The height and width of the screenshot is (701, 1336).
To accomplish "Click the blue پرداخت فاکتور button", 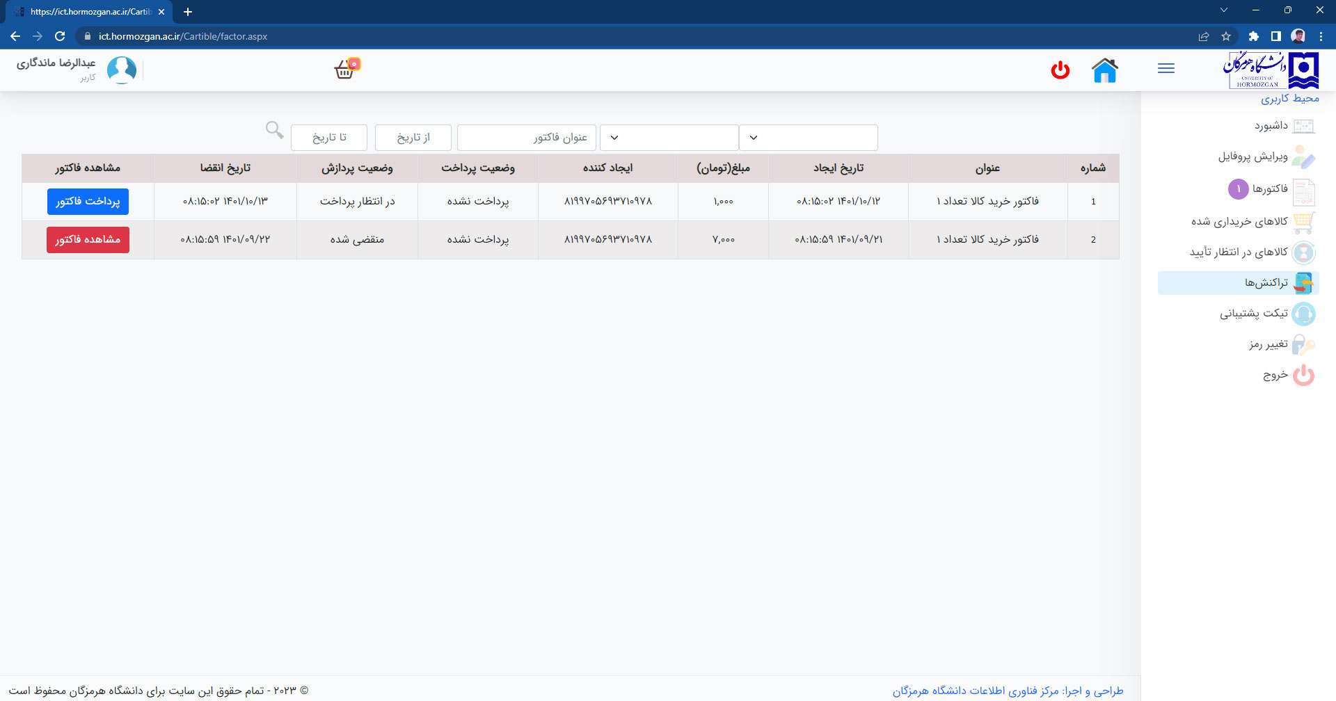I will tap(88, 202).
